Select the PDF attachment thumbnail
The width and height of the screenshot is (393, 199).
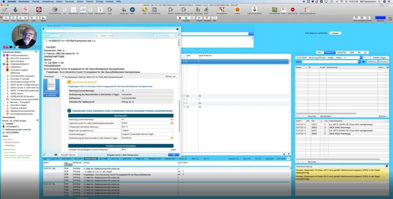[52, 88]
